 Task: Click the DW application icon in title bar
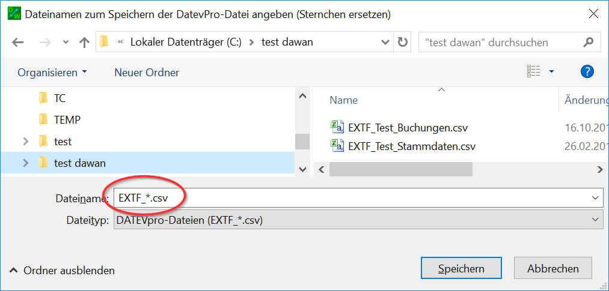pyautogui.click(x=15, y=15)
